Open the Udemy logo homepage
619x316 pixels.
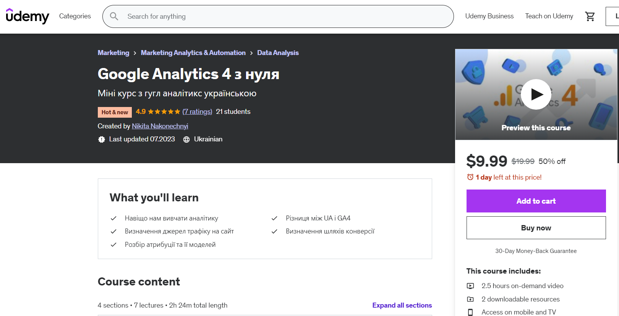[x=28, y=16]
